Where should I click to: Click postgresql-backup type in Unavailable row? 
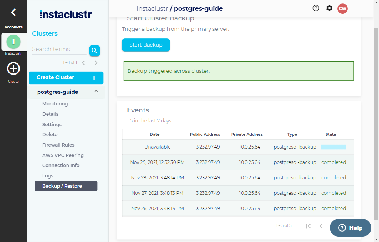[x=295, y=147]
